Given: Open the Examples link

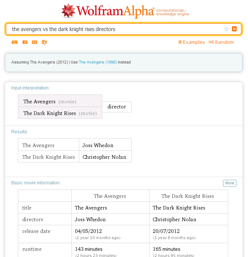Looking at the screenshot, I should coord(192,42).
